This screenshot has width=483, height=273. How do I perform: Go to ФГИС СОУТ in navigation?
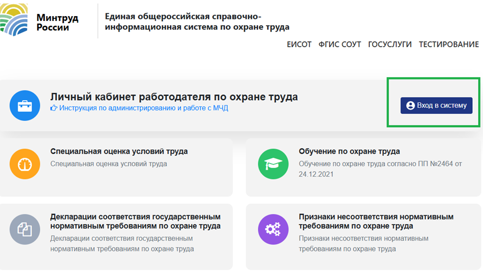[x=340, y=45]
